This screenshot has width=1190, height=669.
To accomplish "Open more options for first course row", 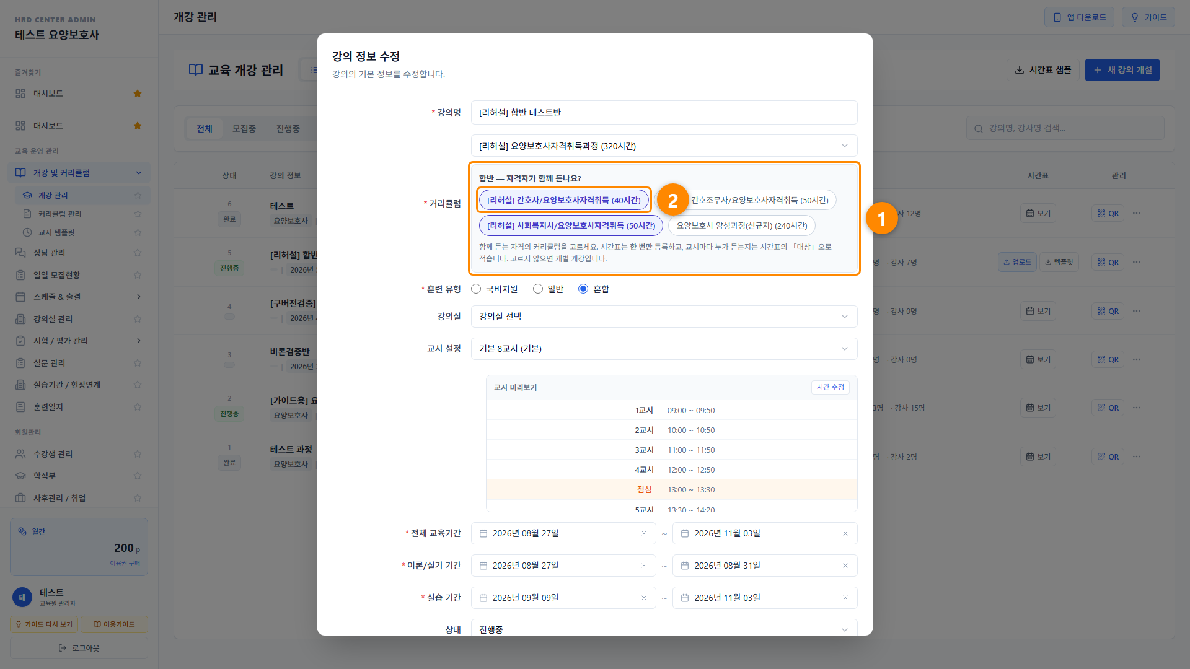I will pos(1137,213).
